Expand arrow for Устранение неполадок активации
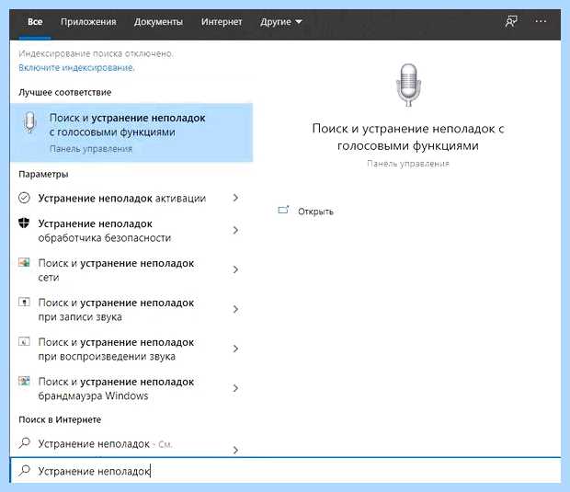 [x=235, y=198]
